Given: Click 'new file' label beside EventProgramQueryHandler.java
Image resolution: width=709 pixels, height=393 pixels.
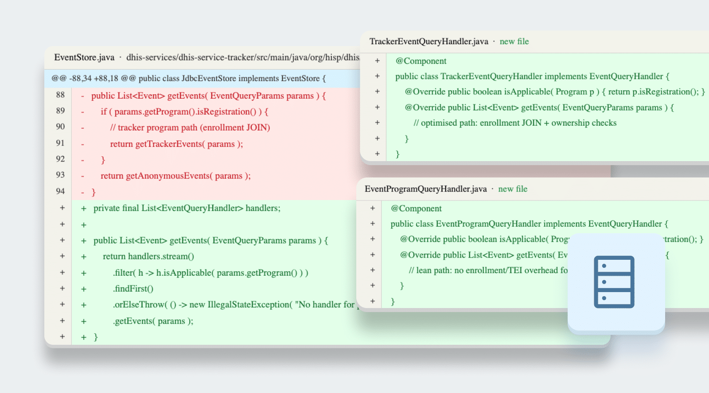Looking at the screenshot, I should pyautogui.click(x=513, y=189).
